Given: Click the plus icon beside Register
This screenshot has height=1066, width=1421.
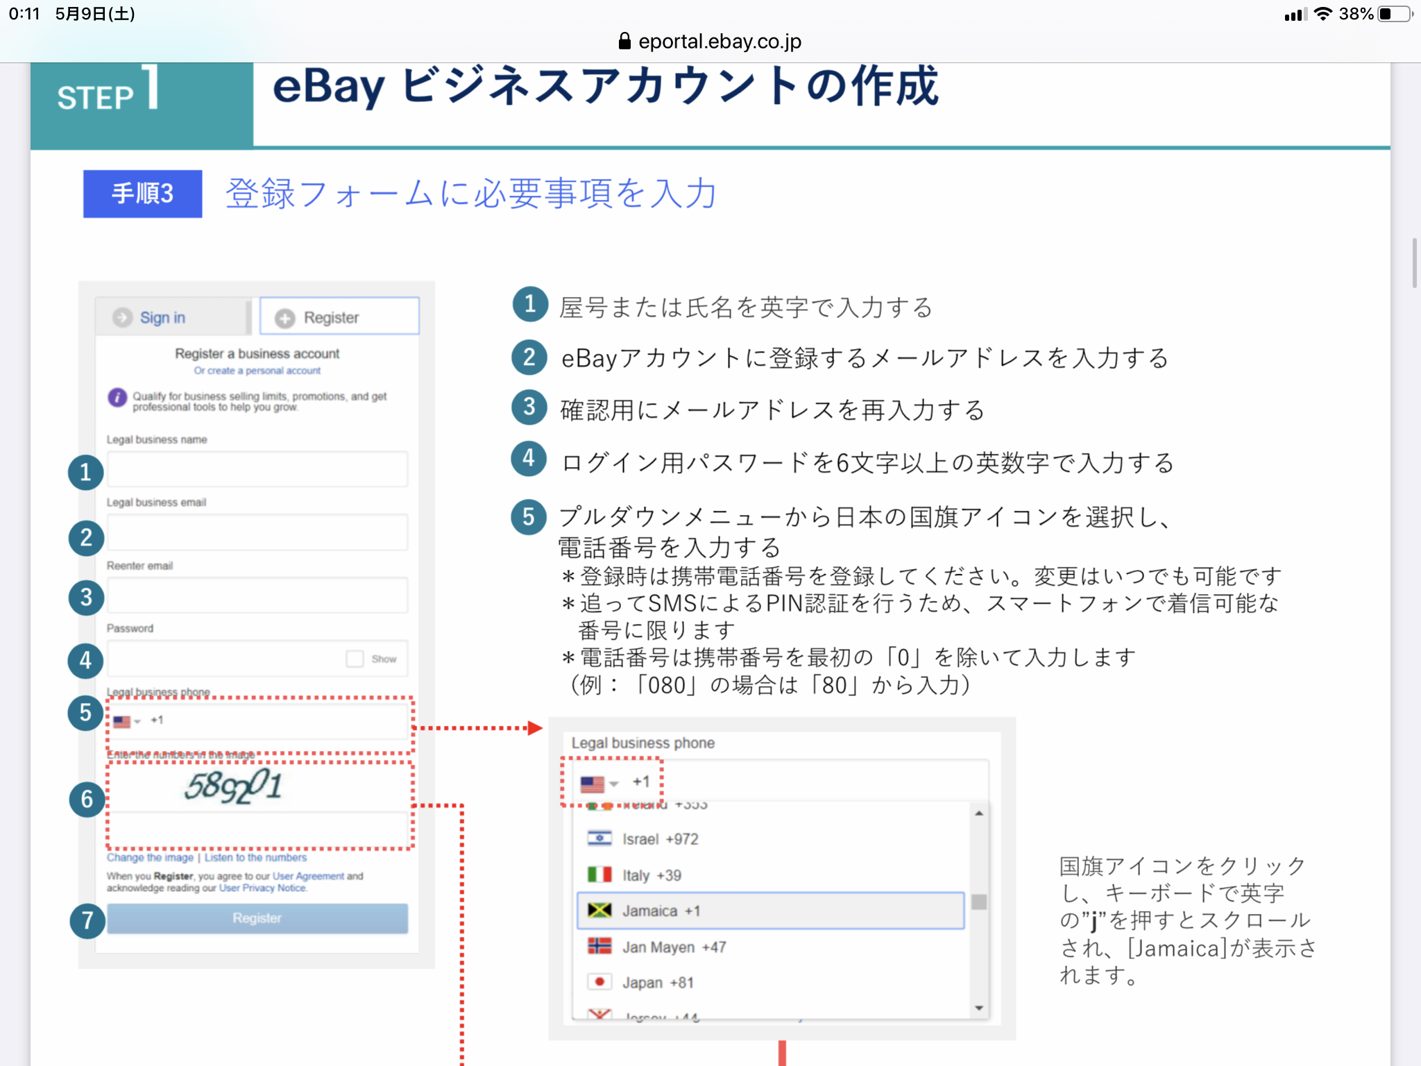Looking at the screenshot, I should point(284,318).
